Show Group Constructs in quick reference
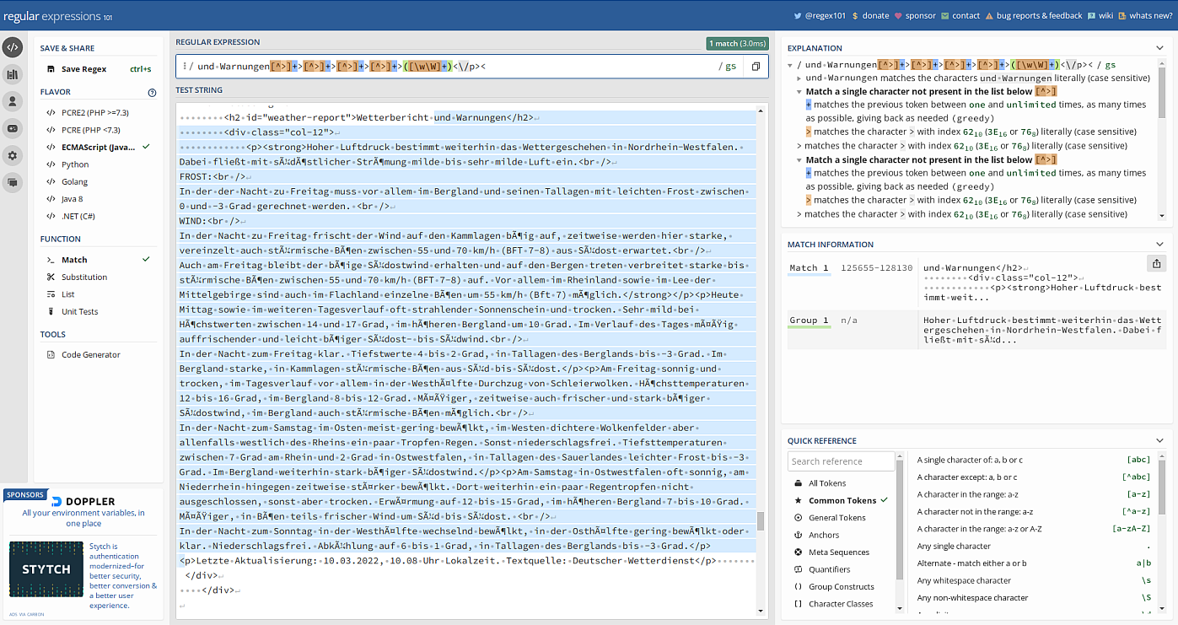The image size is (1178, 625). pyautogui.click(x=842, y=587)
